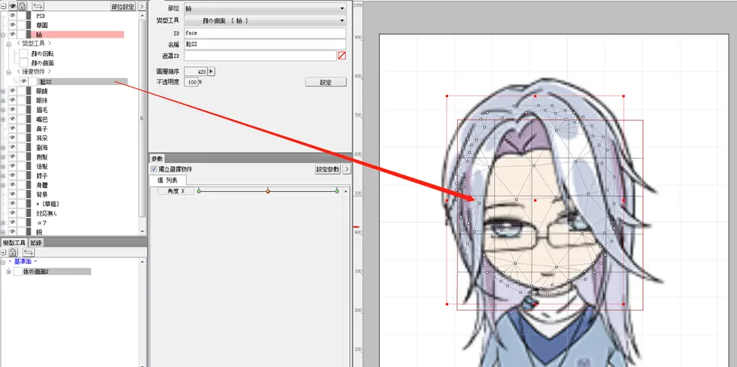This screenshot has width=737, height=367.
Task: Toggle the 獨立選擇物件 checkbox
Action: [153, 169]
